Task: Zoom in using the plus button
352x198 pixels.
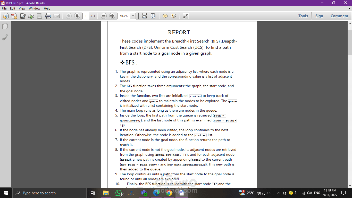Action: click(x=112, y=16)
